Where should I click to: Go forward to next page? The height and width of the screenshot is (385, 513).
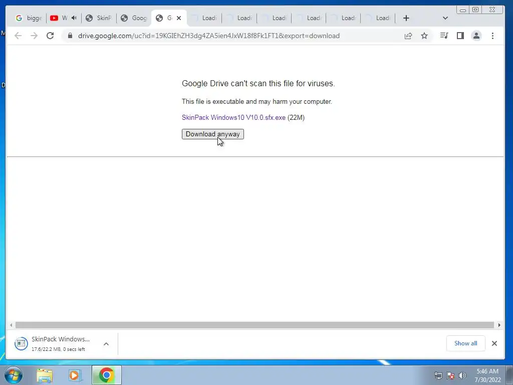[34, 36]
